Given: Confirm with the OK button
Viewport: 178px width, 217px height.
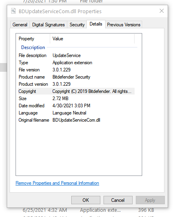Looking at the screenshot, I should pos(86,200).
